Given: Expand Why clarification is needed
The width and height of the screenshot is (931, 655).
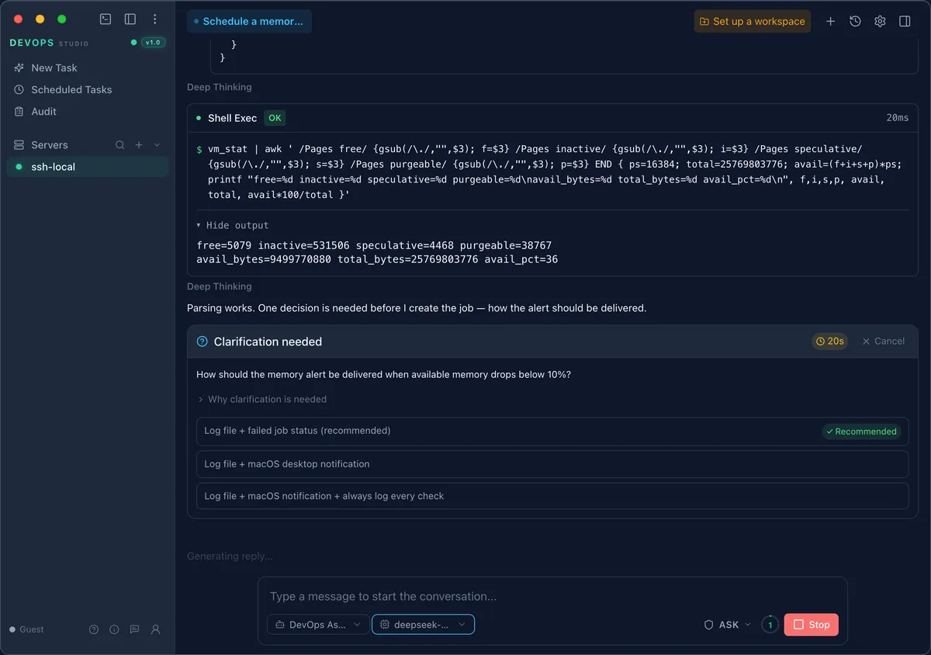Looking at the screenshot, I should (x=261, y=399).
